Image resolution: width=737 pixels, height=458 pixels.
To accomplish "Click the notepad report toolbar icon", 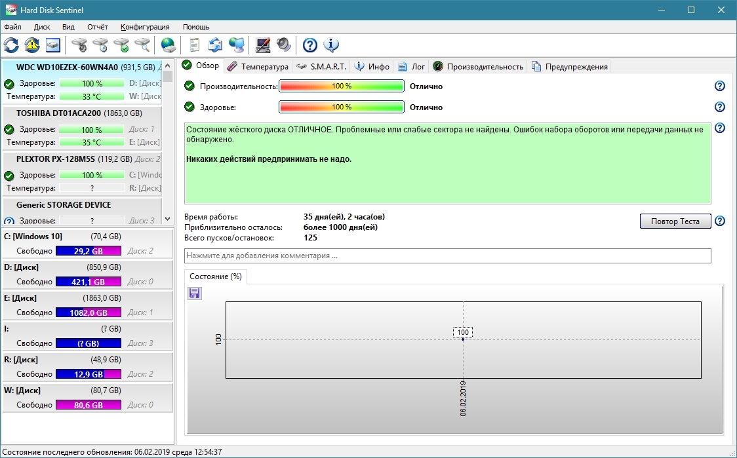I will click(194, 45).
